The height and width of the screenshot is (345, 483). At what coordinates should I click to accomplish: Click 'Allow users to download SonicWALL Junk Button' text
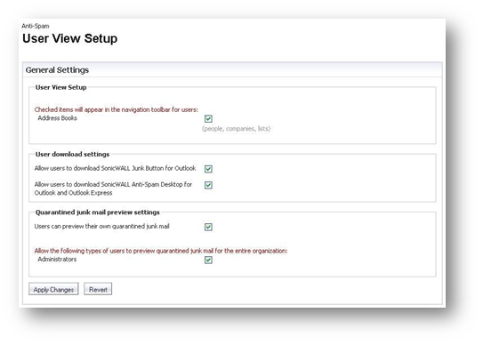click(115, 168)
